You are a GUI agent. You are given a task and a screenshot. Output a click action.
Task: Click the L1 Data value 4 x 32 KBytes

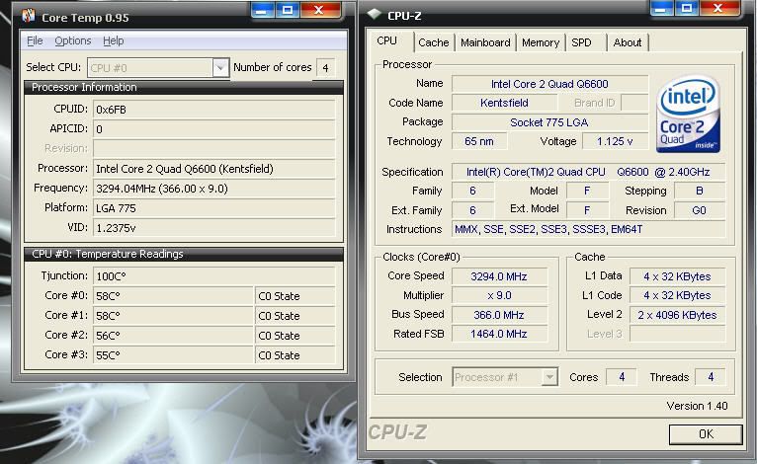click(x=677, y=276)
